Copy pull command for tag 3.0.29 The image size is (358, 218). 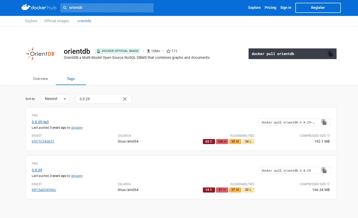(x=324, y=170)
